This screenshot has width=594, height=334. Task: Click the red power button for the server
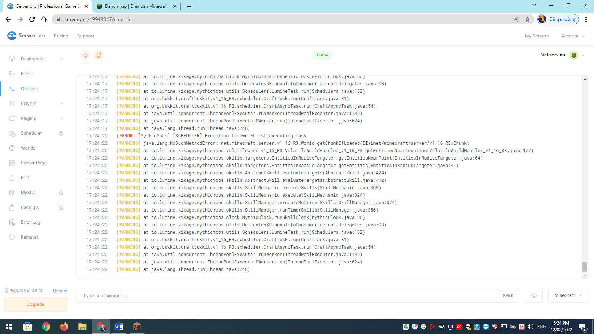tap(85, 55)
